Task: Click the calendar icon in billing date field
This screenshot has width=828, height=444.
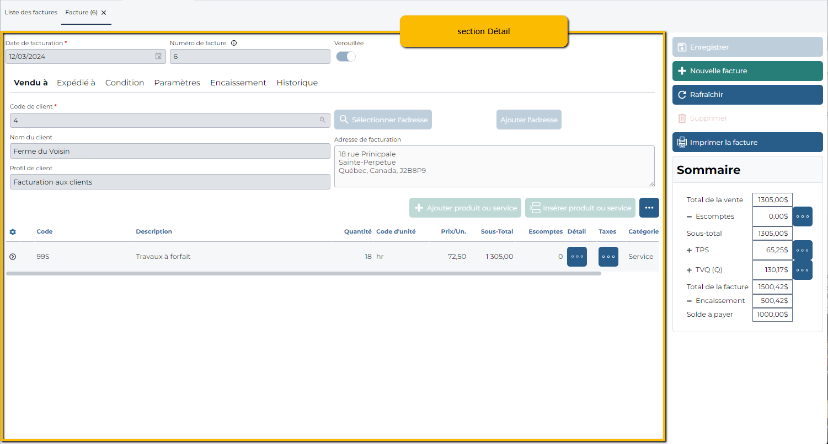Action: tap(158, 56)
